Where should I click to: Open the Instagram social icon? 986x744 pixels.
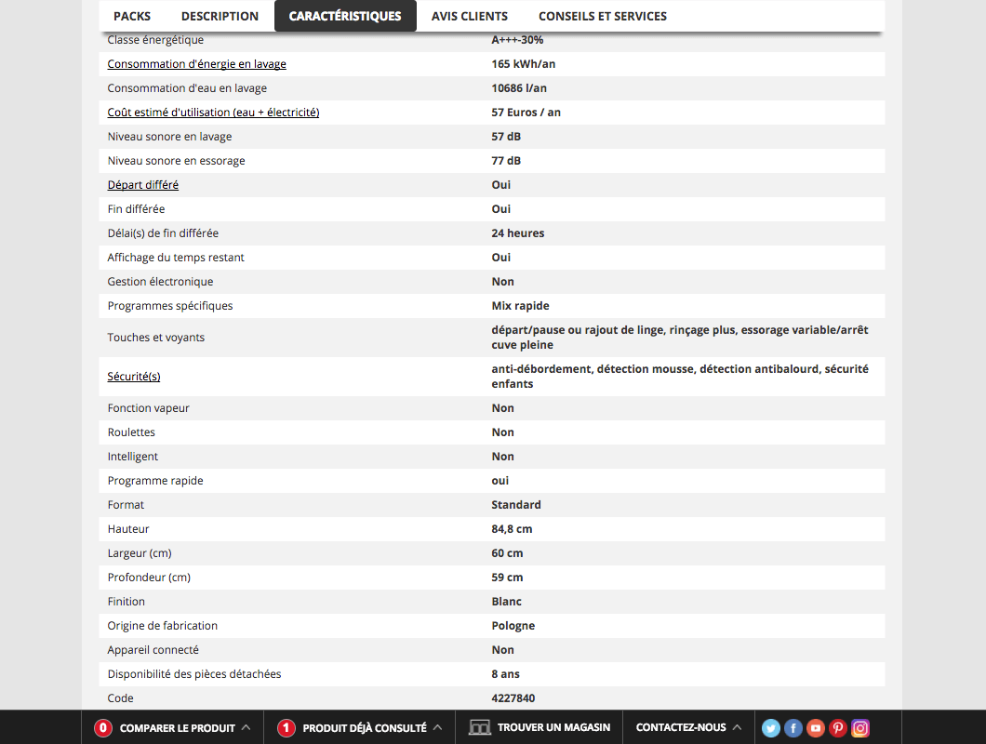tap(860, 728)
